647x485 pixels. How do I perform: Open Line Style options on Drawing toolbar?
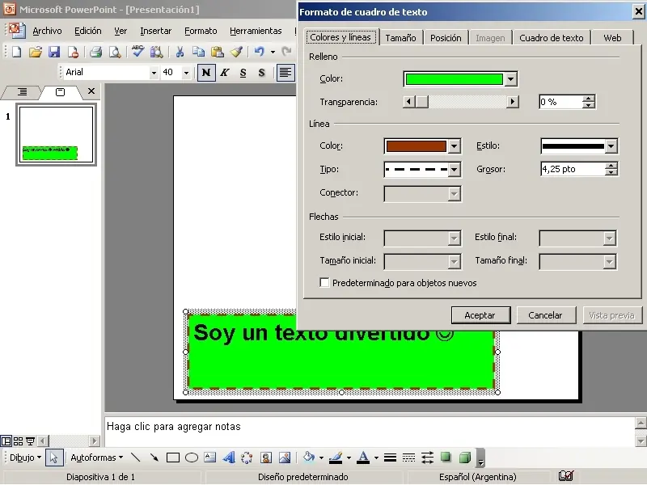[390, 458]
